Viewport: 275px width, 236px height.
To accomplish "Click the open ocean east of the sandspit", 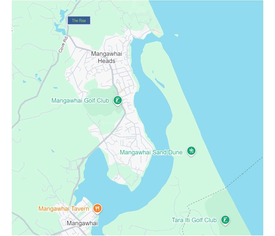I will (228, 70).
